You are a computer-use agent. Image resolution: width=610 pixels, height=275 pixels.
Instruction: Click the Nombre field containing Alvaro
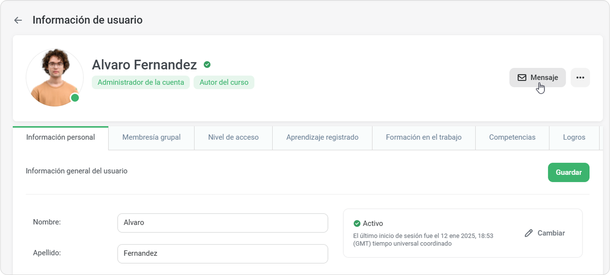(222, 223)
